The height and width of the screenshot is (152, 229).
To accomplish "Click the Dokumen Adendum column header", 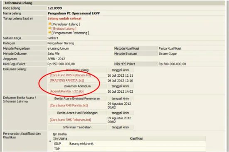I will point(77,86).
